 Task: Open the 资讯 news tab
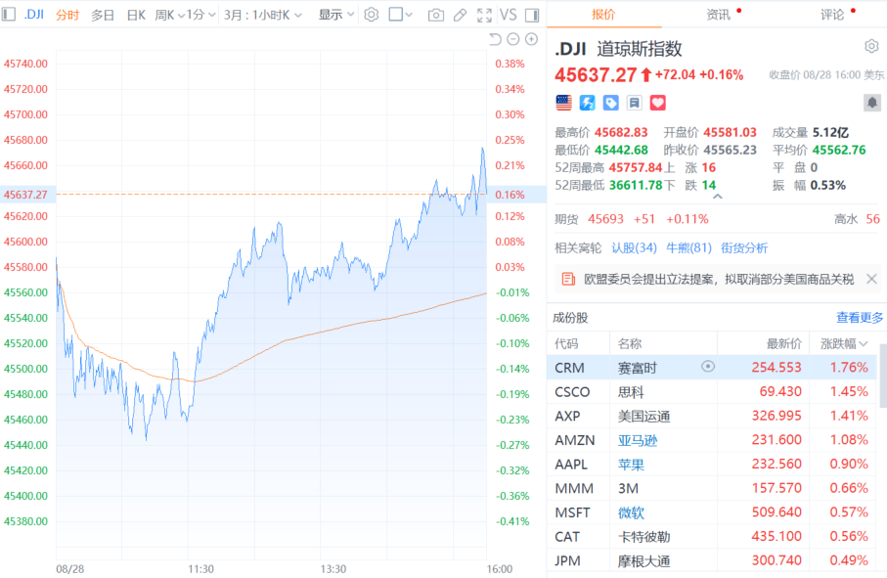tap(719, 14)
